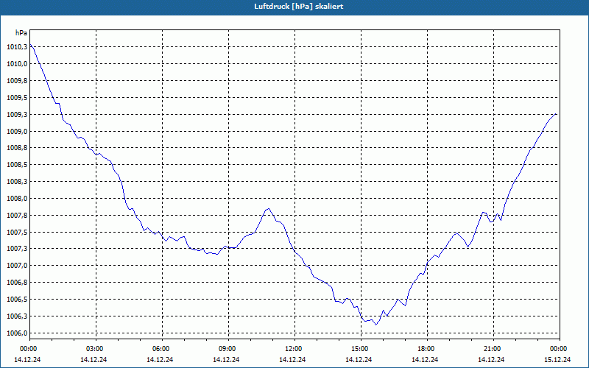Image resolution: width=589 pixels, height=368 pixels.
Task: Click the 18:00 time label
Action: [427, 349]
